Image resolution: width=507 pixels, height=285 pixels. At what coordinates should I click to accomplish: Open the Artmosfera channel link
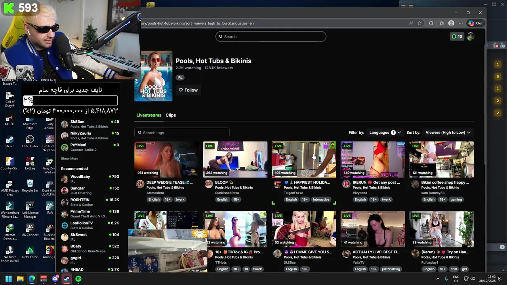tap(155, 193)
